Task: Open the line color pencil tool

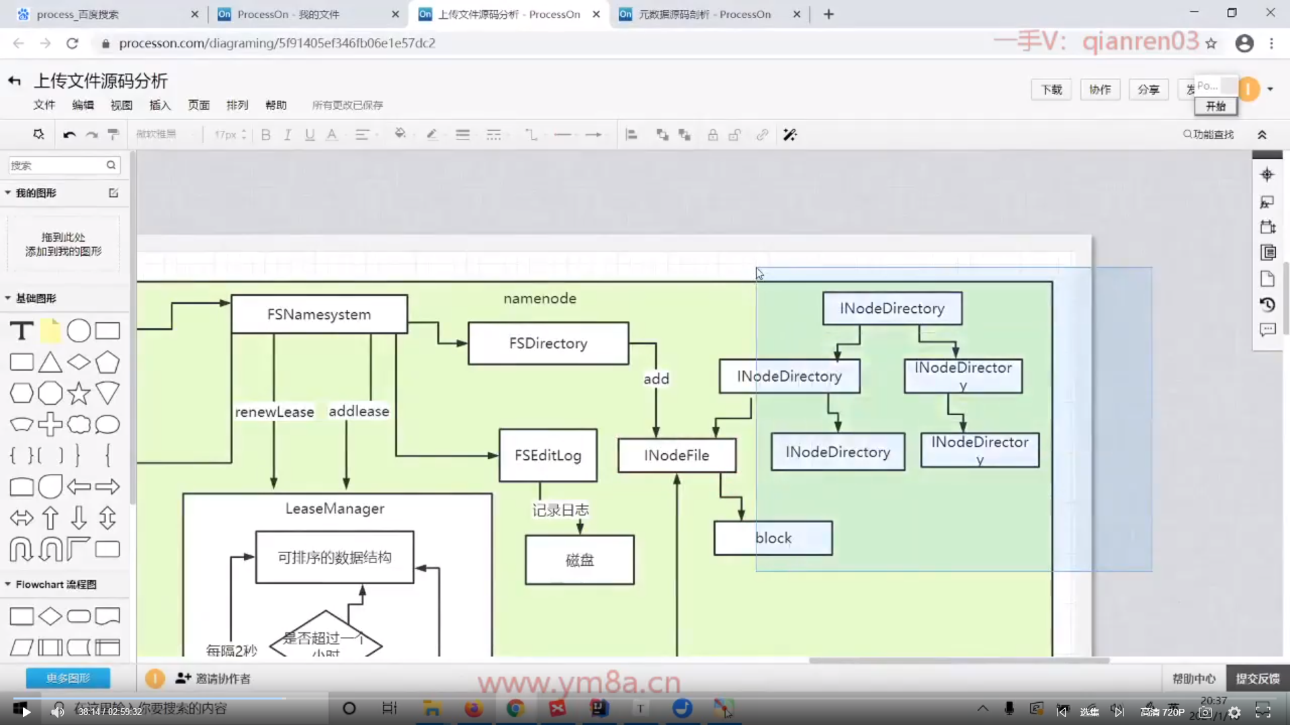Action: tap(432, 135)
